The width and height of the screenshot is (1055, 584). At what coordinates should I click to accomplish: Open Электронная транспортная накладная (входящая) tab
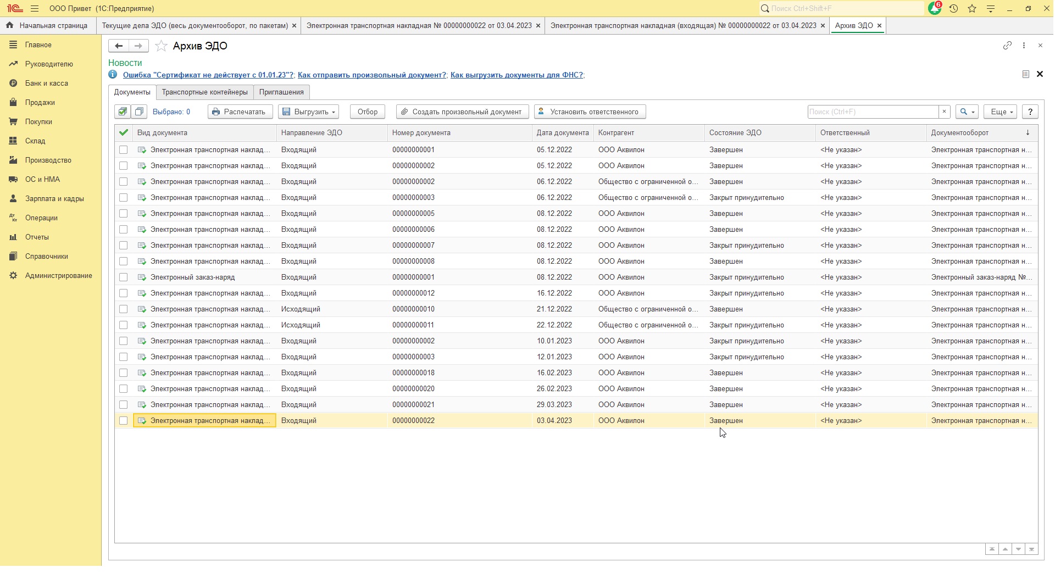[683, 25]
